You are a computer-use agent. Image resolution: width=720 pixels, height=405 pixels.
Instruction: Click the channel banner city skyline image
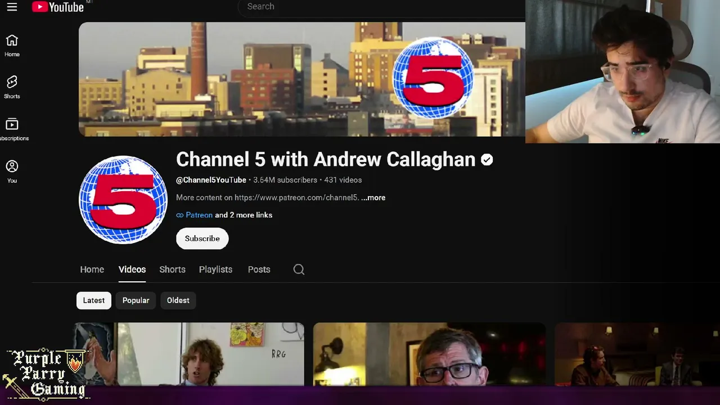302,79
